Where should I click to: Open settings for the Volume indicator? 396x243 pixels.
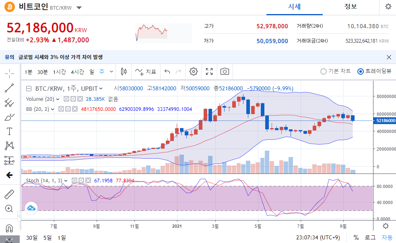73,99
